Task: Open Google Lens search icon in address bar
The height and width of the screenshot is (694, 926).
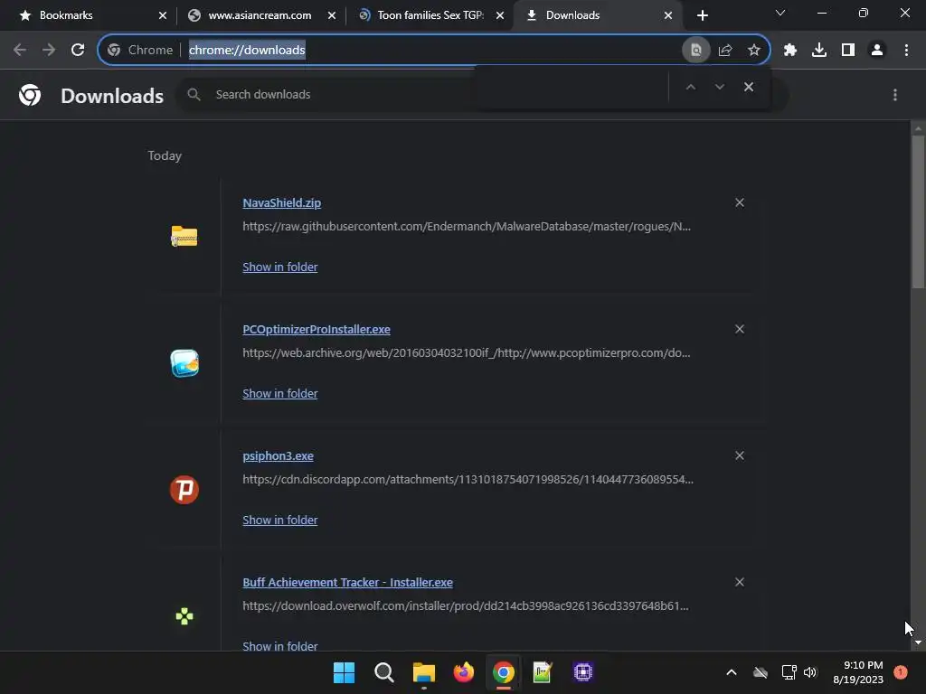Action: pos(695,51)
